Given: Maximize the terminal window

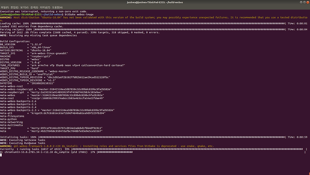Looking at the screenshot, I should coord(304,3).
